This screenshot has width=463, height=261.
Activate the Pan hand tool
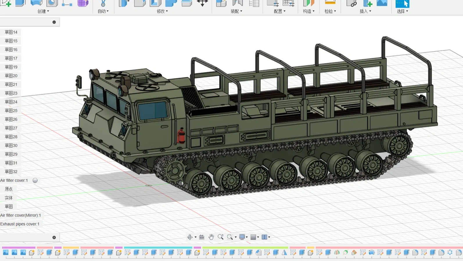coord(211,237)
